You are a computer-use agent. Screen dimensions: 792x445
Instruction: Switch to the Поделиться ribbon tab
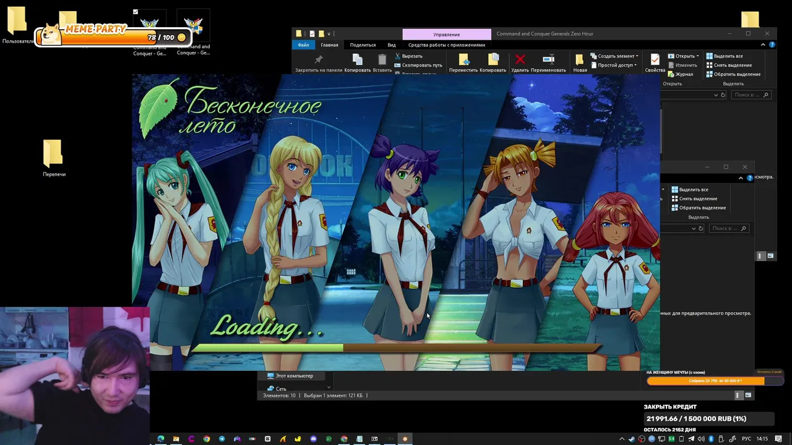coord(363,44)
